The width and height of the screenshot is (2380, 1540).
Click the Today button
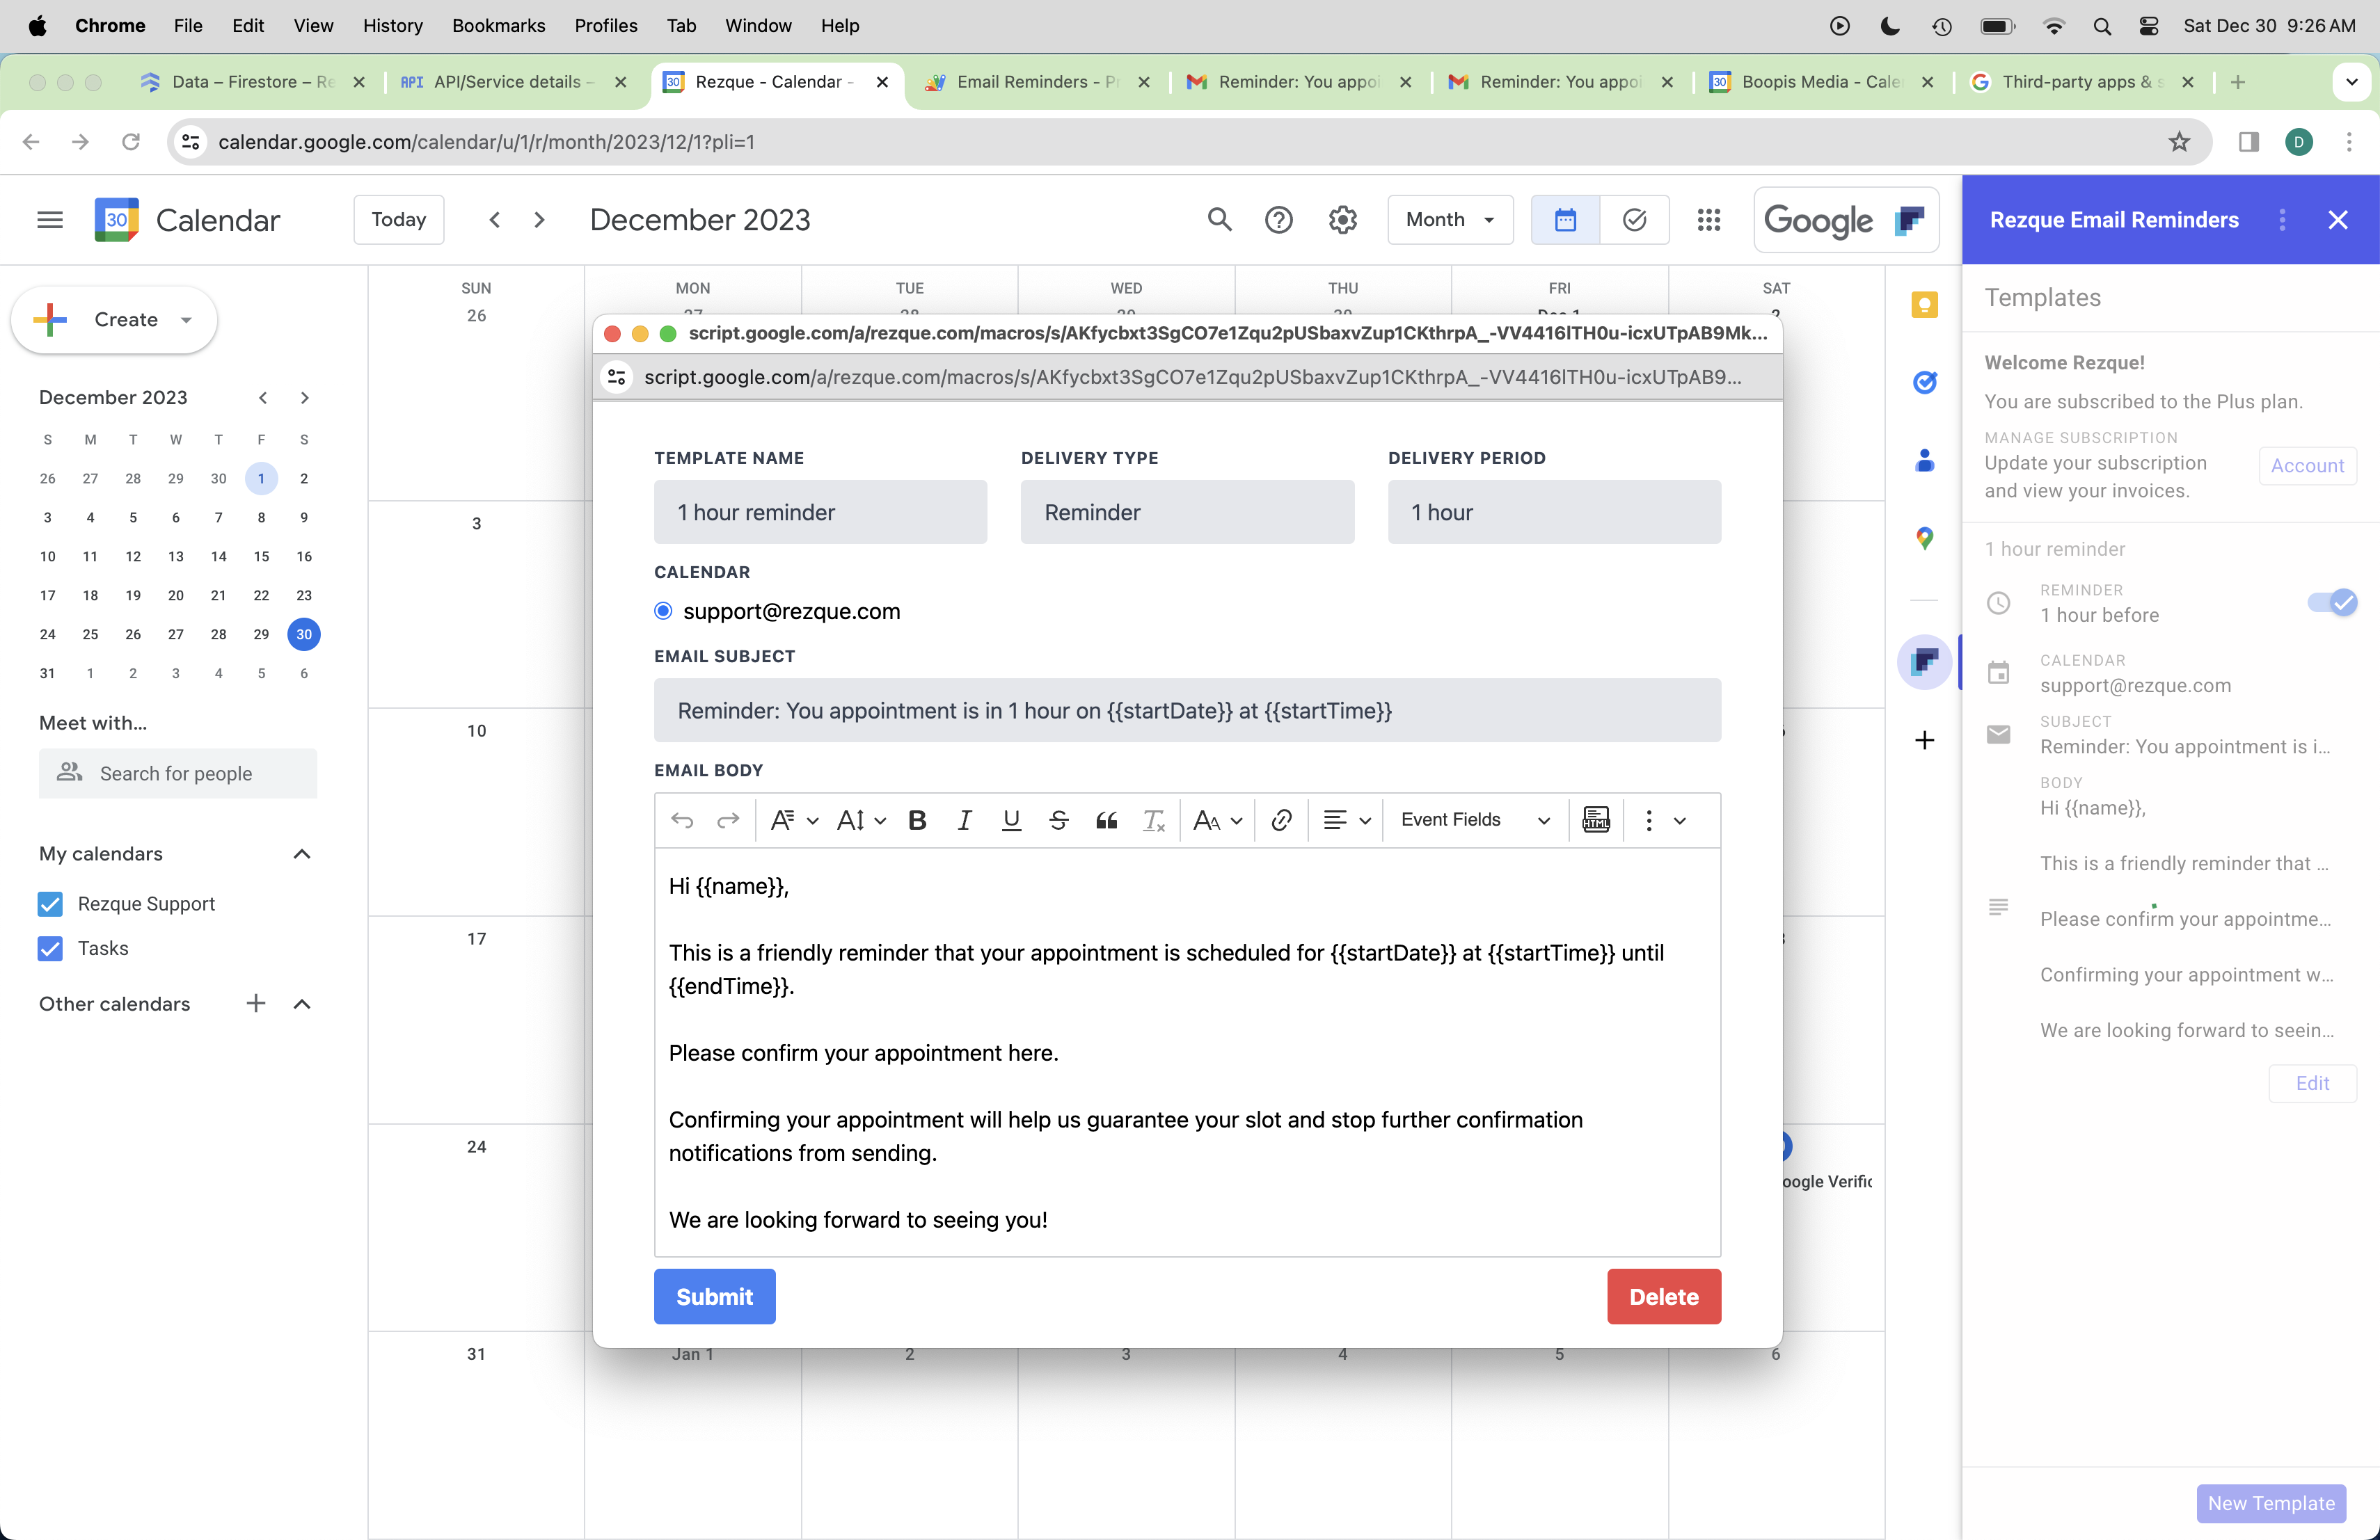point(398,220)
